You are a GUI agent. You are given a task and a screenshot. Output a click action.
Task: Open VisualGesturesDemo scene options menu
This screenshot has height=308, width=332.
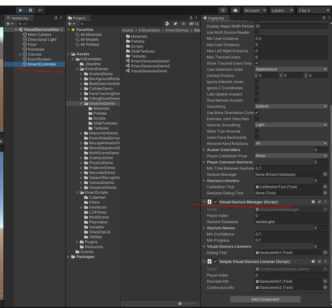61,30
